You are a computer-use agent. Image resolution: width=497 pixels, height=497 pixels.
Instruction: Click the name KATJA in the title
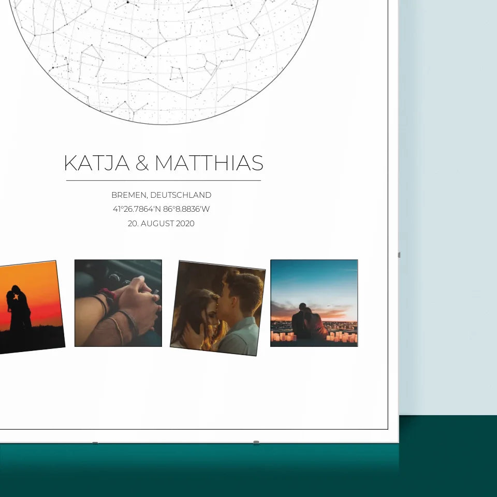(96, 164)
